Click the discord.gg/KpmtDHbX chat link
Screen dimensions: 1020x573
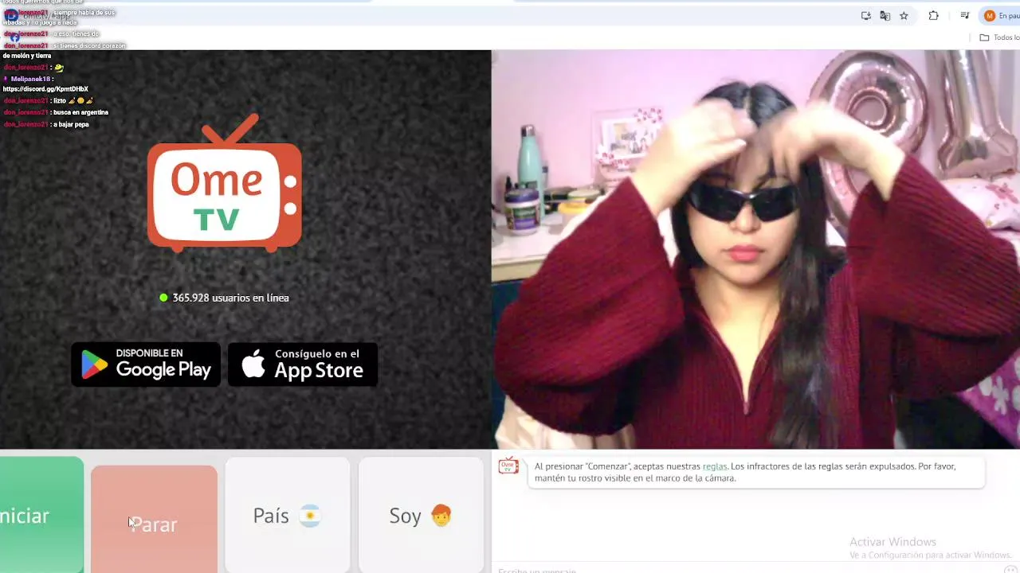tap(45, 89)
